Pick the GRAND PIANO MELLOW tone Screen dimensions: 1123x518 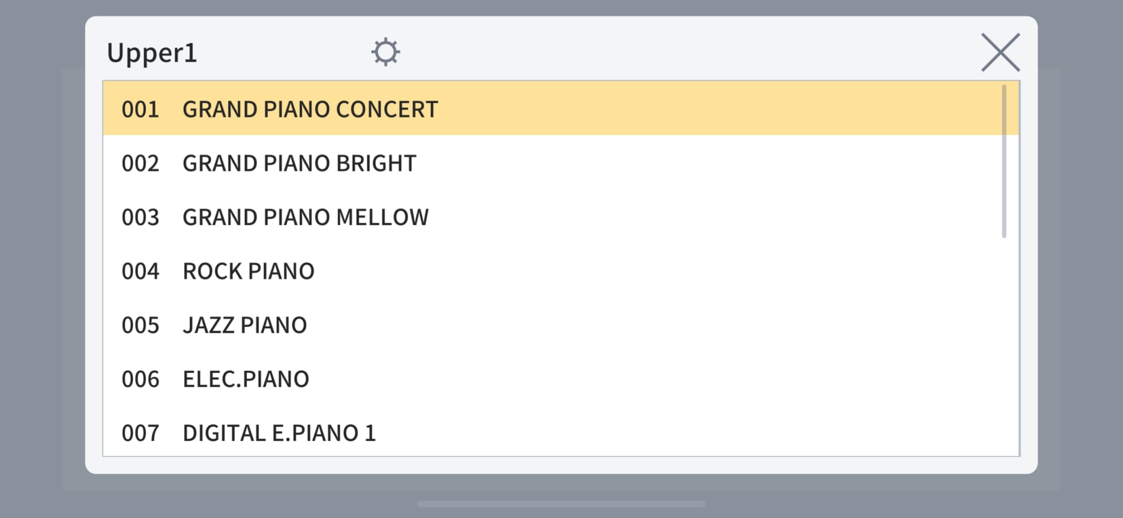[305, 217]
